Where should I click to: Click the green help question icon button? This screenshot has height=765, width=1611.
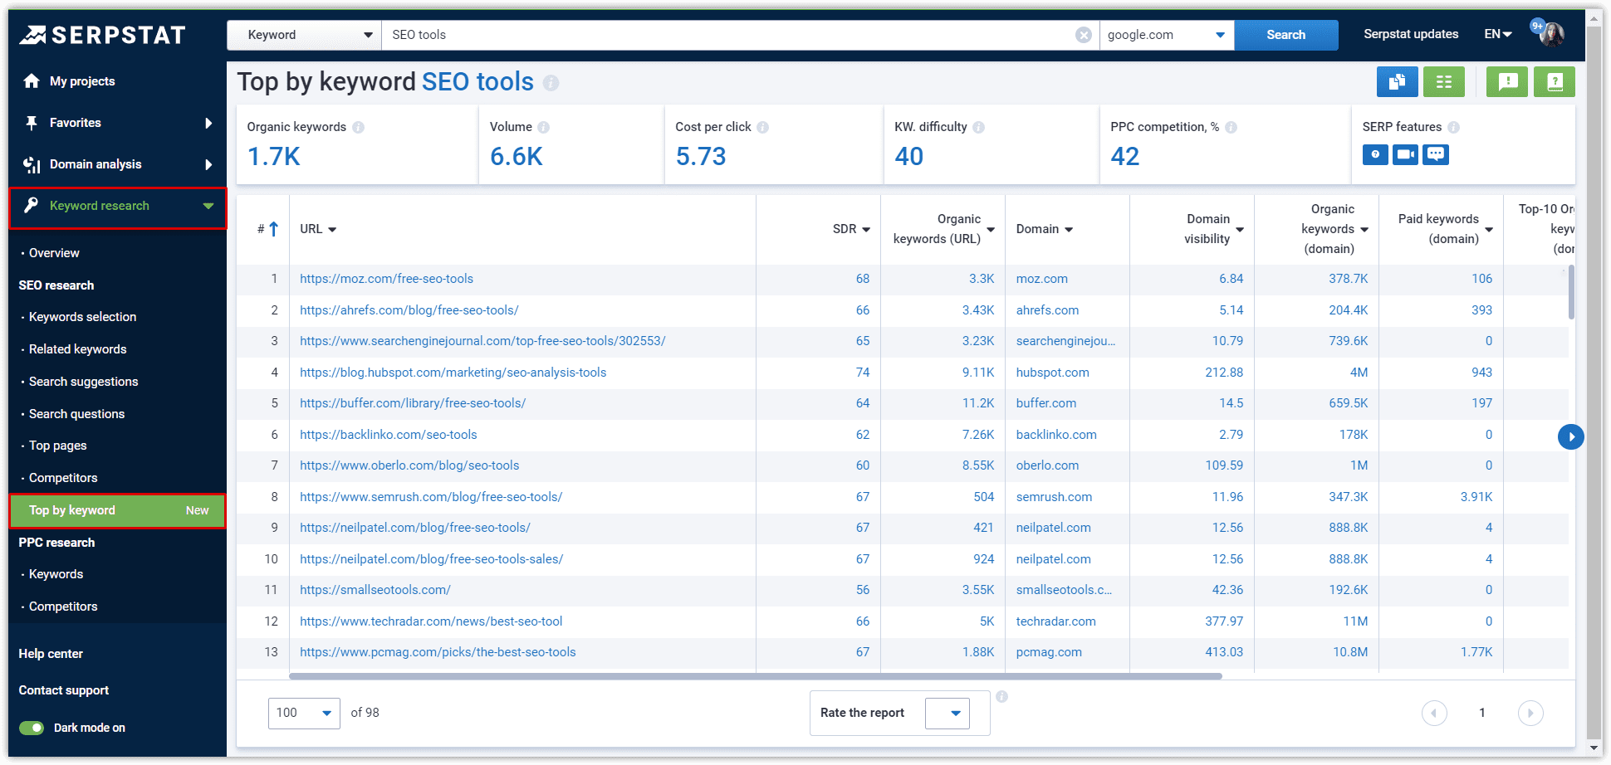point(1555,81)
